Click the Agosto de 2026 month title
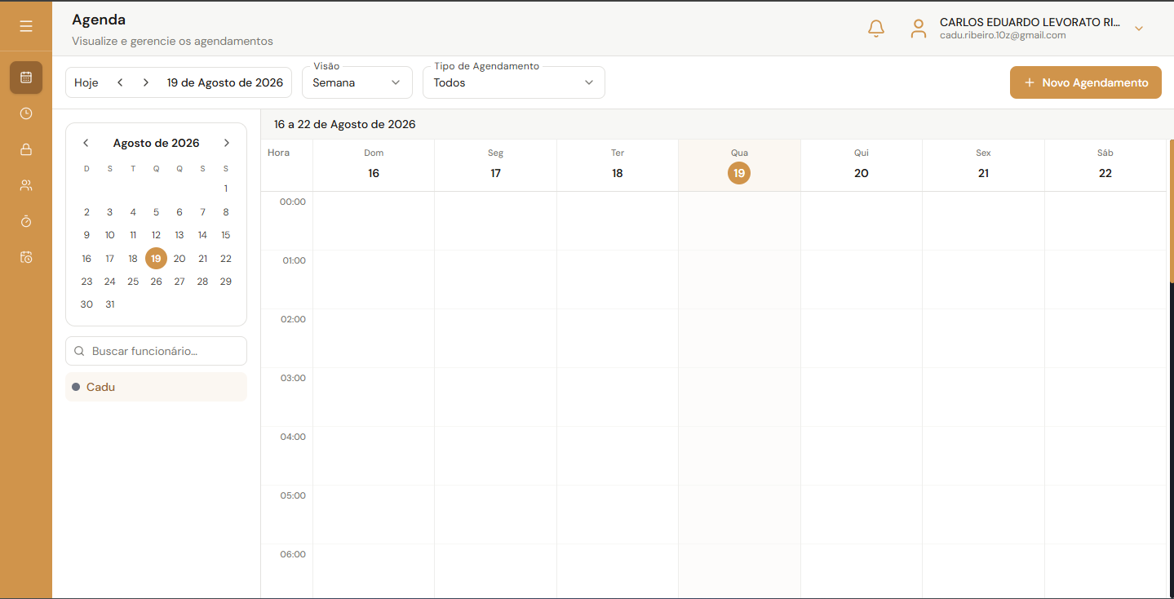1174x599 pixels. [x=156, y=143]
